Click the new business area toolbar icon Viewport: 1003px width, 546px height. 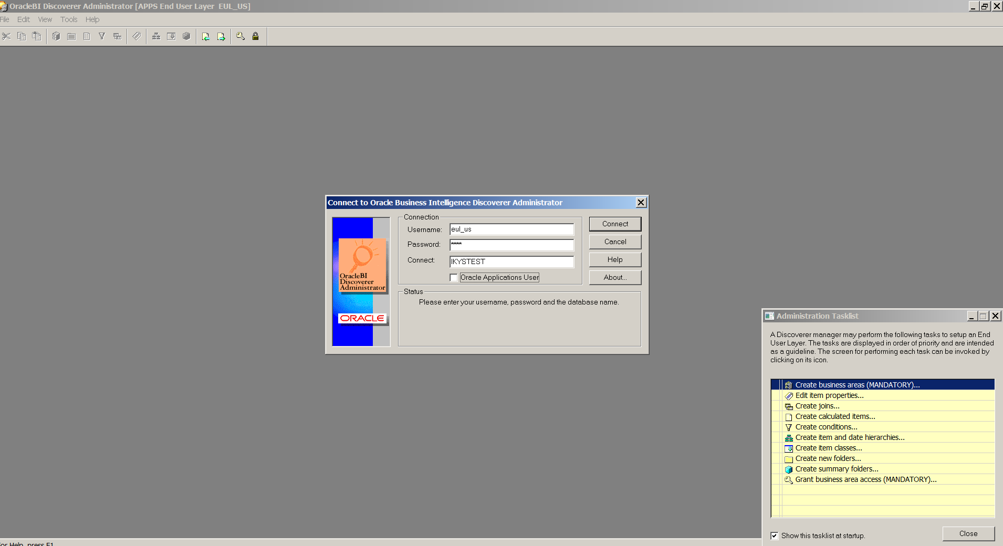click(56, 36)
